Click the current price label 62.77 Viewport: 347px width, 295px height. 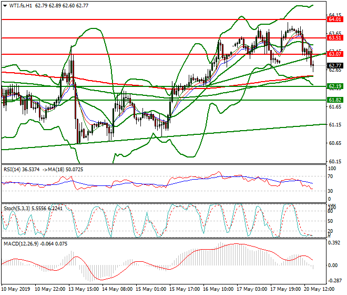pos(335,66)
